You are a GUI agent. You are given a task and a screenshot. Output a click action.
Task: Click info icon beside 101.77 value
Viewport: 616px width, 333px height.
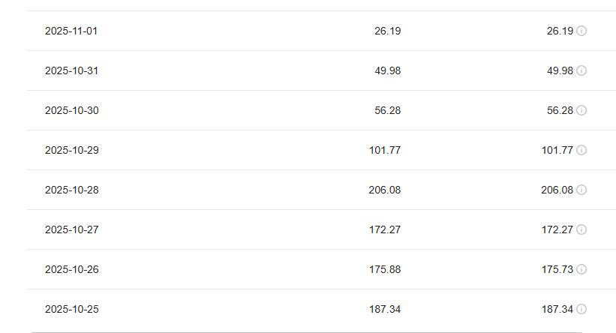click(581, 150)
